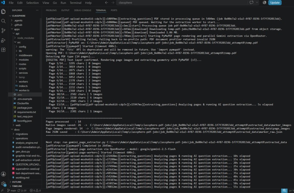Open the Search view in activity bar
Image resolution: width=294 pixels, height=193 pixels.
tap(3, 21)
